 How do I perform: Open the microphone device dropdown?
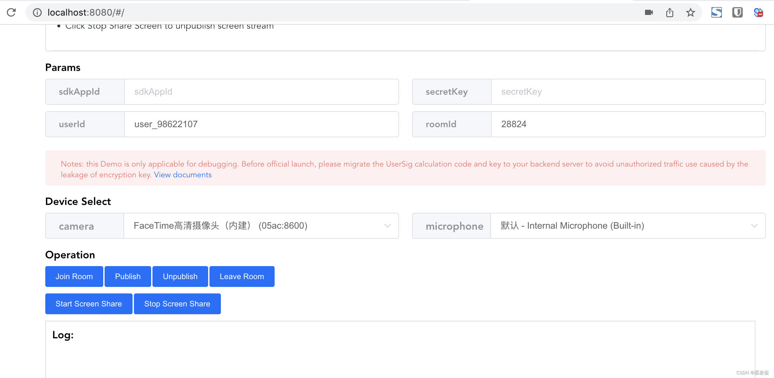coord(628,226)
